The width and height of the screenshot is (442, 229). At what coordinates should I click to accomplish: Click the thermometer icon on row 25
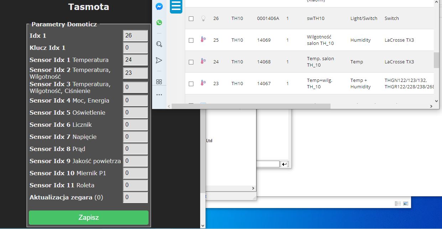203,40
